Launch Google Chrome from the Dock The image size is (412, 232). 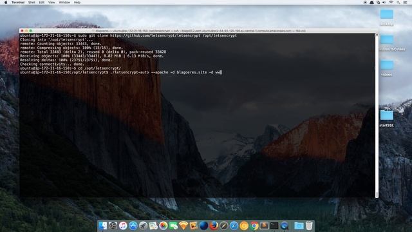pyautogui.click(x=254, y=226)
